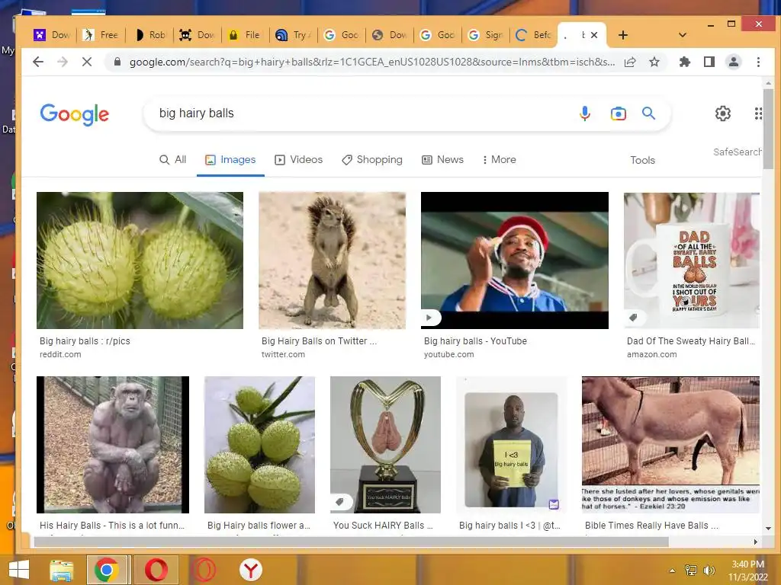Screen dimensions: 781x585
Task: Open the volume speaker tray icon
Action: [x=709, y=571]
